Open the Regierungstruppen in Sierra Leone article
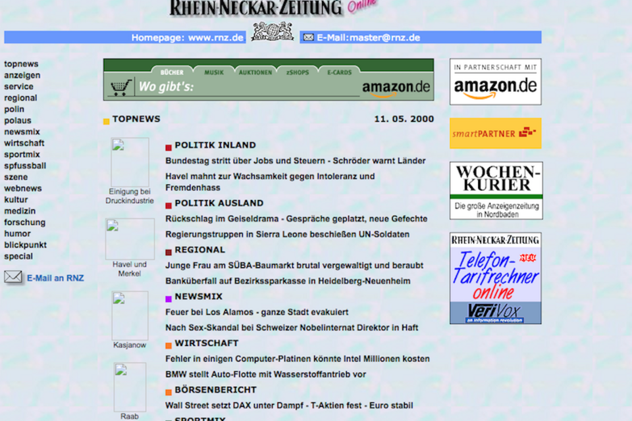The width and height of the screenshot is (632, 421). (x=288, y=234)
